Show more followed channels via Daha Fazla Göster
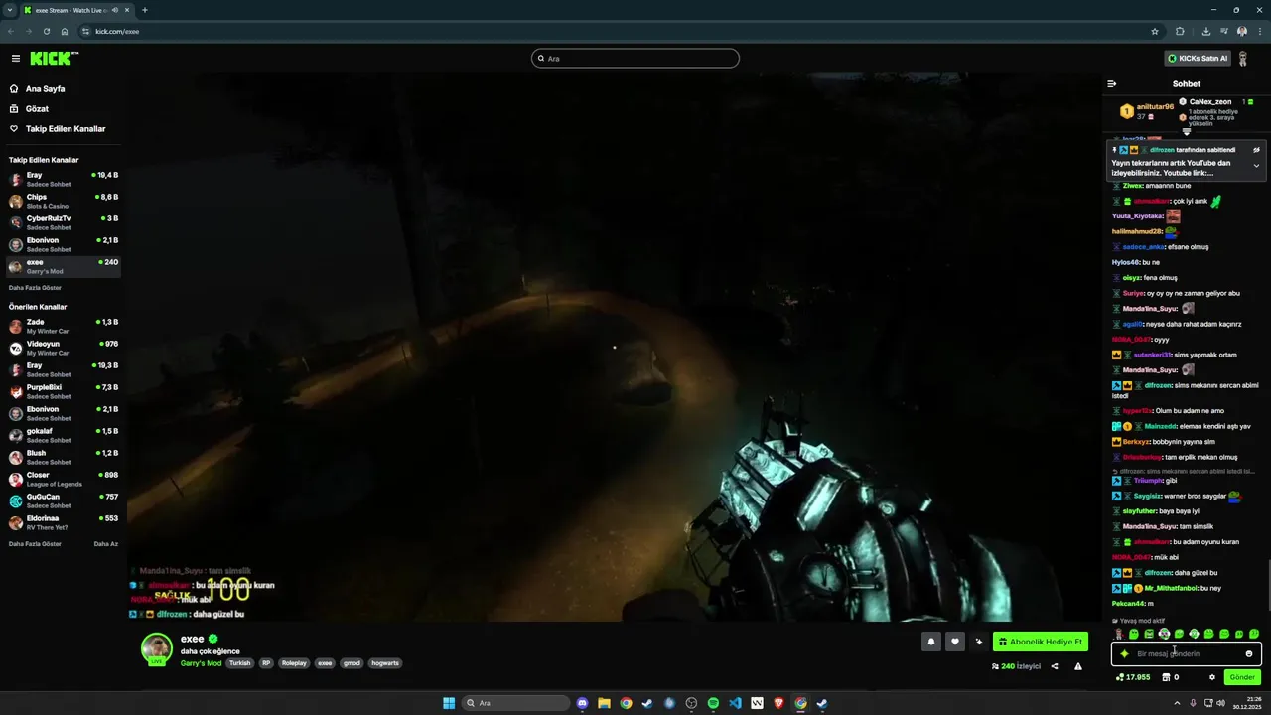This screenshot has width=1271, height=715. click(35, 288)
